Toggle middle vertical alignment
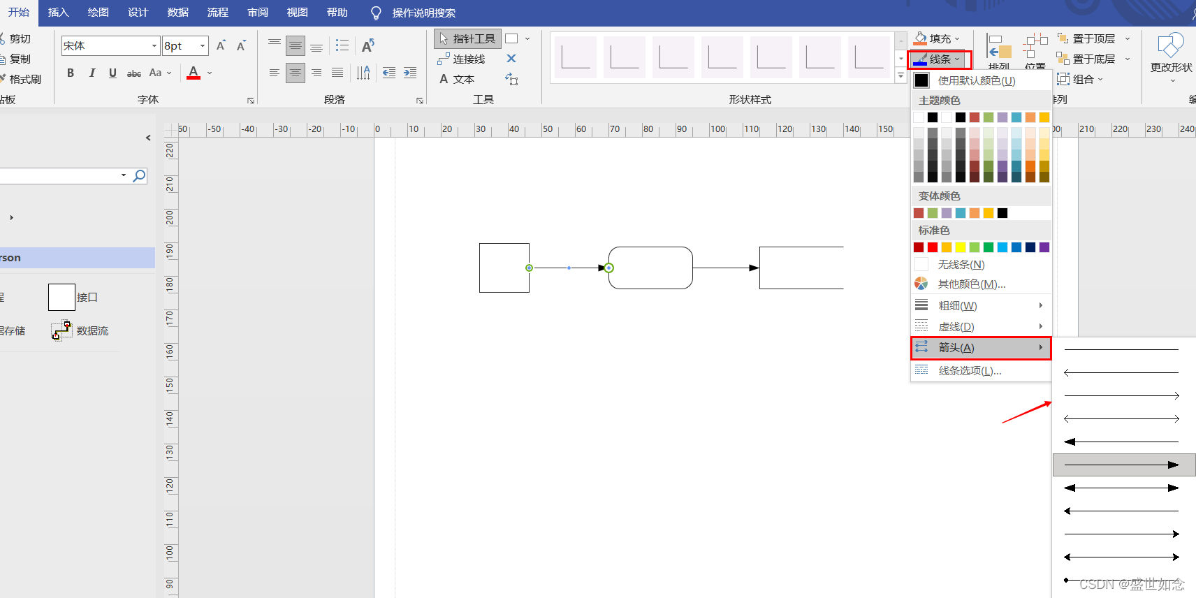Screen dimensions: 1196x598 [296, 45]
